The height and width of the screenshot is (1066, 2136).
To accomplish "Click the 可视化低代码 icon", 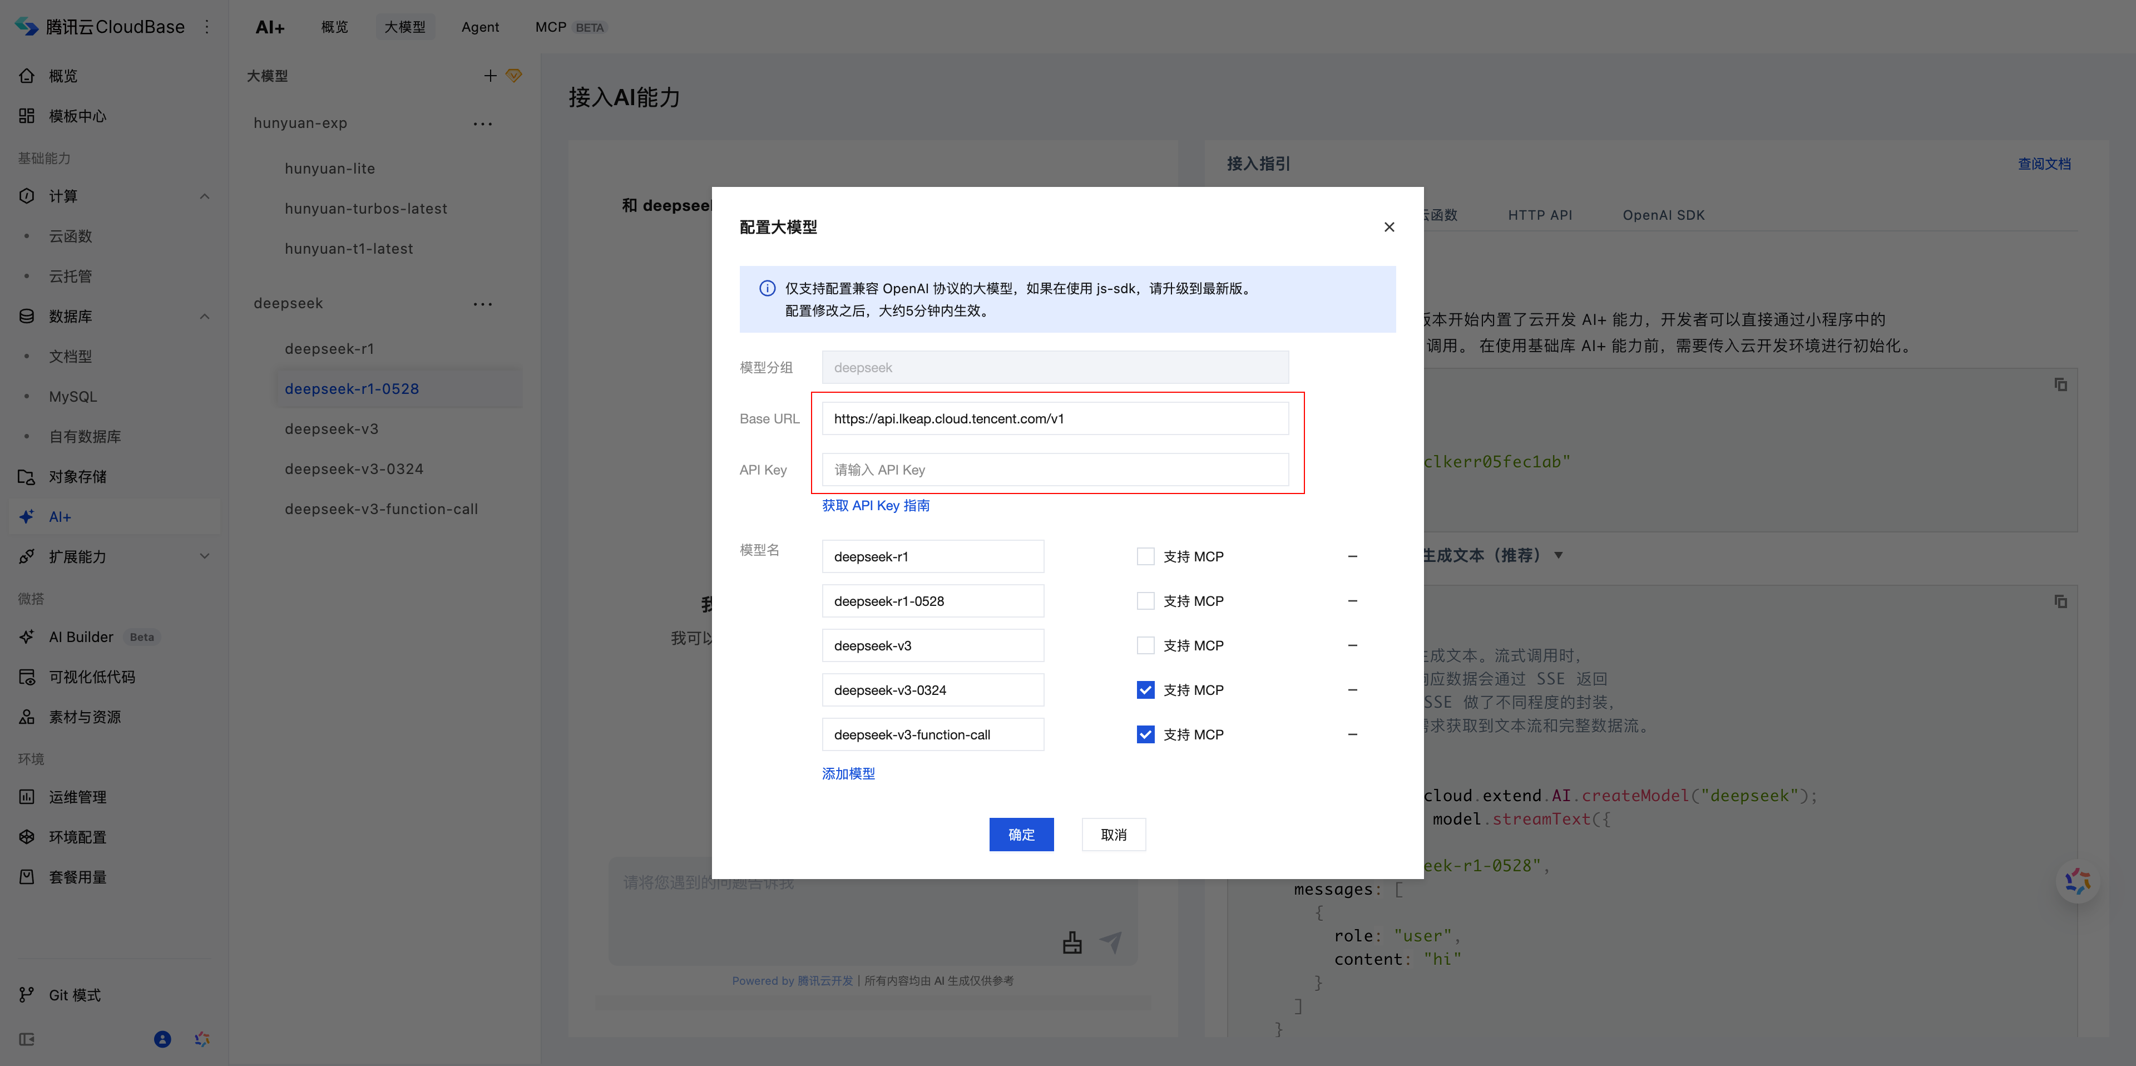I will [x=27, y=676].
